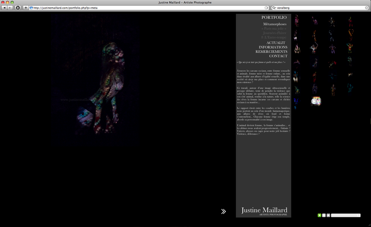The image size is (371, 227).
Task: Clear the search field with the X icon
Action: coord(367,8)
